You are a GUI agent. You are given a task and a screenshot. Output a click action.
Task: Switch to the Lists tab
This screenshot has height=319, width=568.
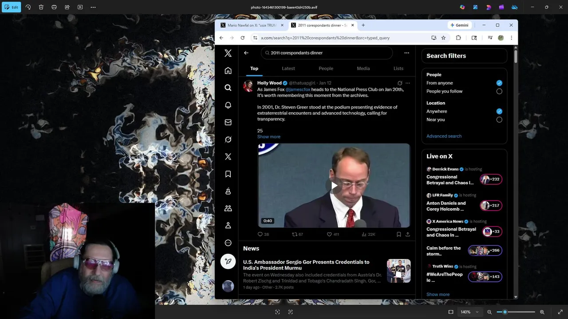click(x=398, y=68)
